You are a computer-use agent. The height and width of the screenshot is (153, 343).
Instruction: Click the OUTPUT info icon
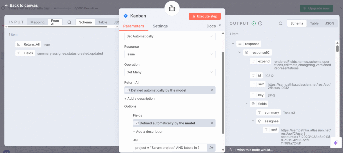260,23
